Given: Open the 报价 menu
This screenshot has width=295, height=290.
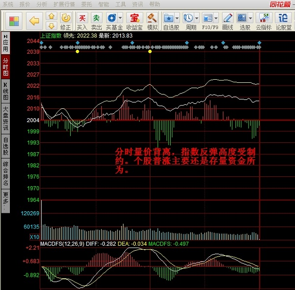Looking at the screenshot, I should point(25,4).
